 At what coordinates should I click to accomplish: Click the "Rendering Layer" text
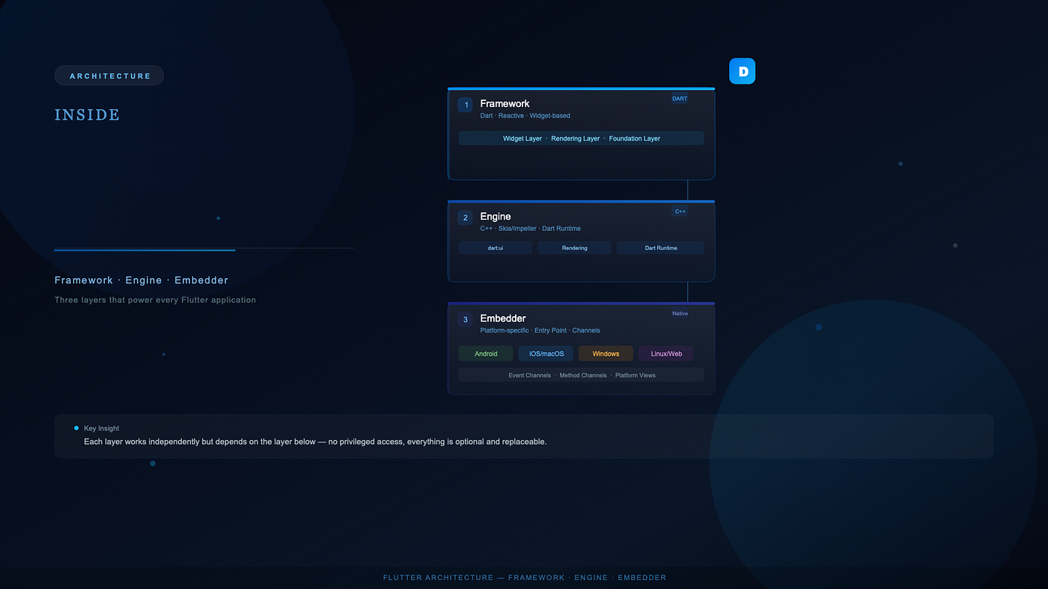[576, 138]
